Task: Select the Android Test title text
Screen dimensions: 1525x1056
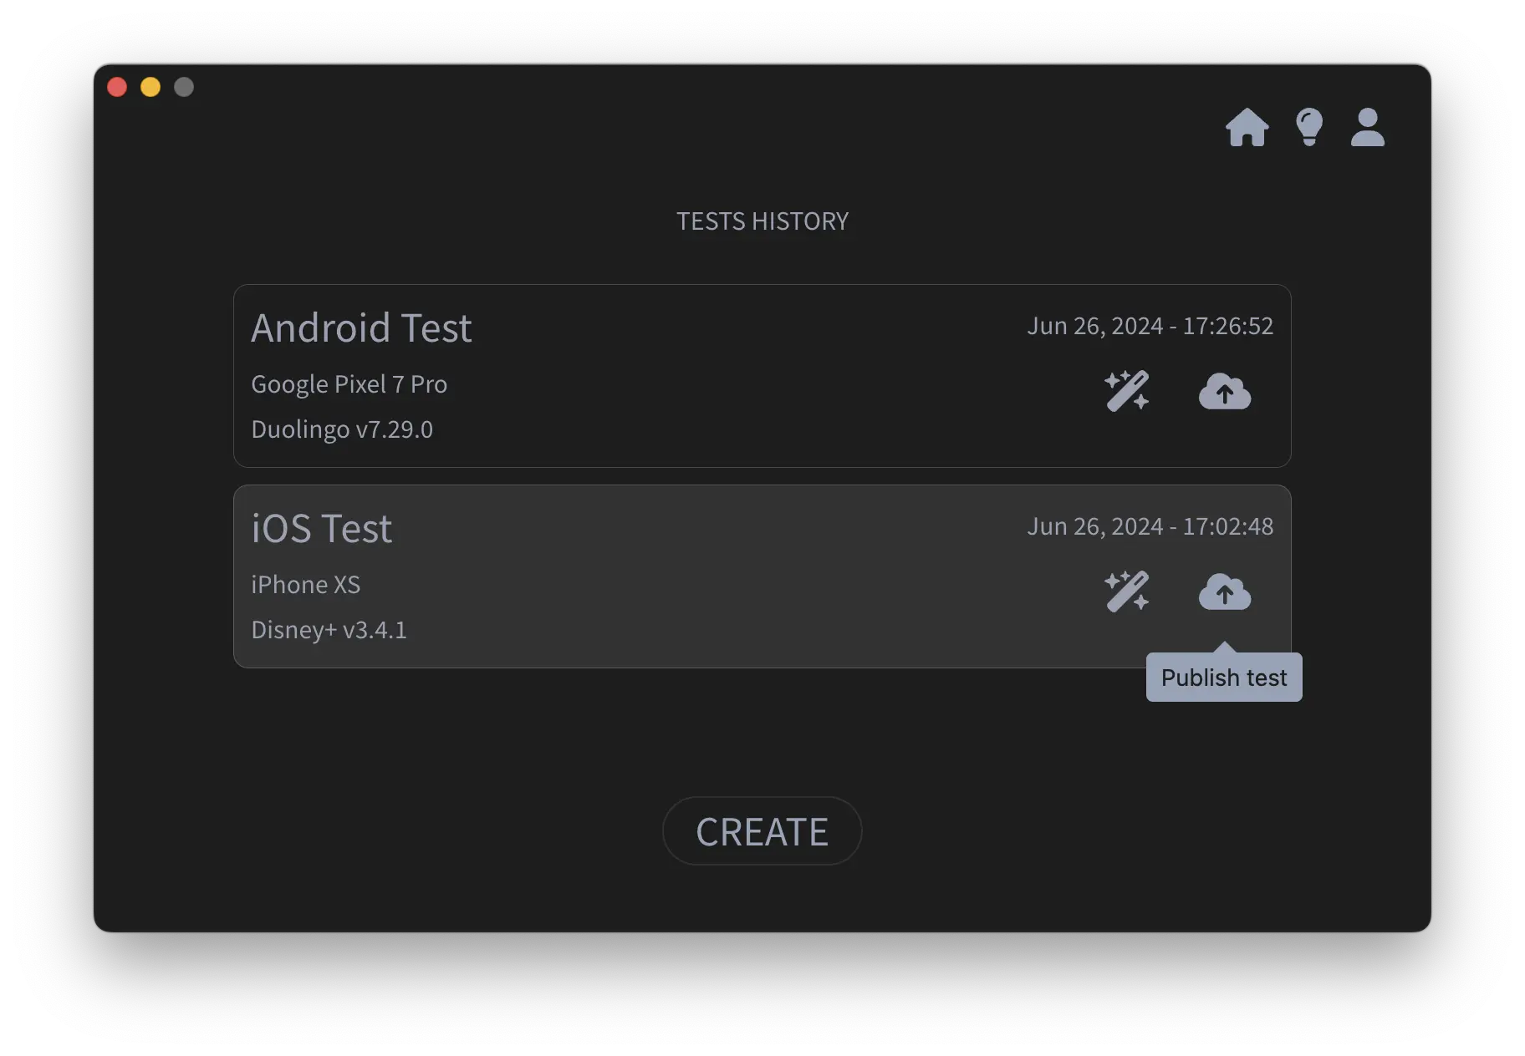Action: [x=361, y=327]
